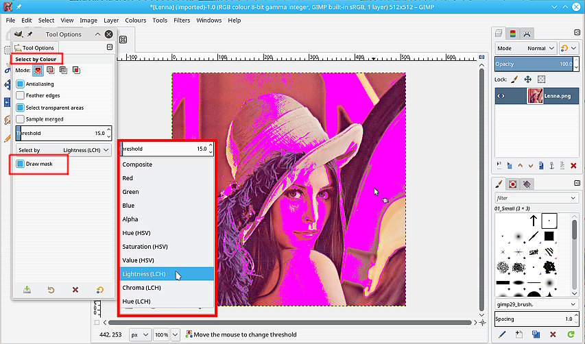Anchor the floating layer
This screenshot has height=344, width=585.
click(552, 165)
